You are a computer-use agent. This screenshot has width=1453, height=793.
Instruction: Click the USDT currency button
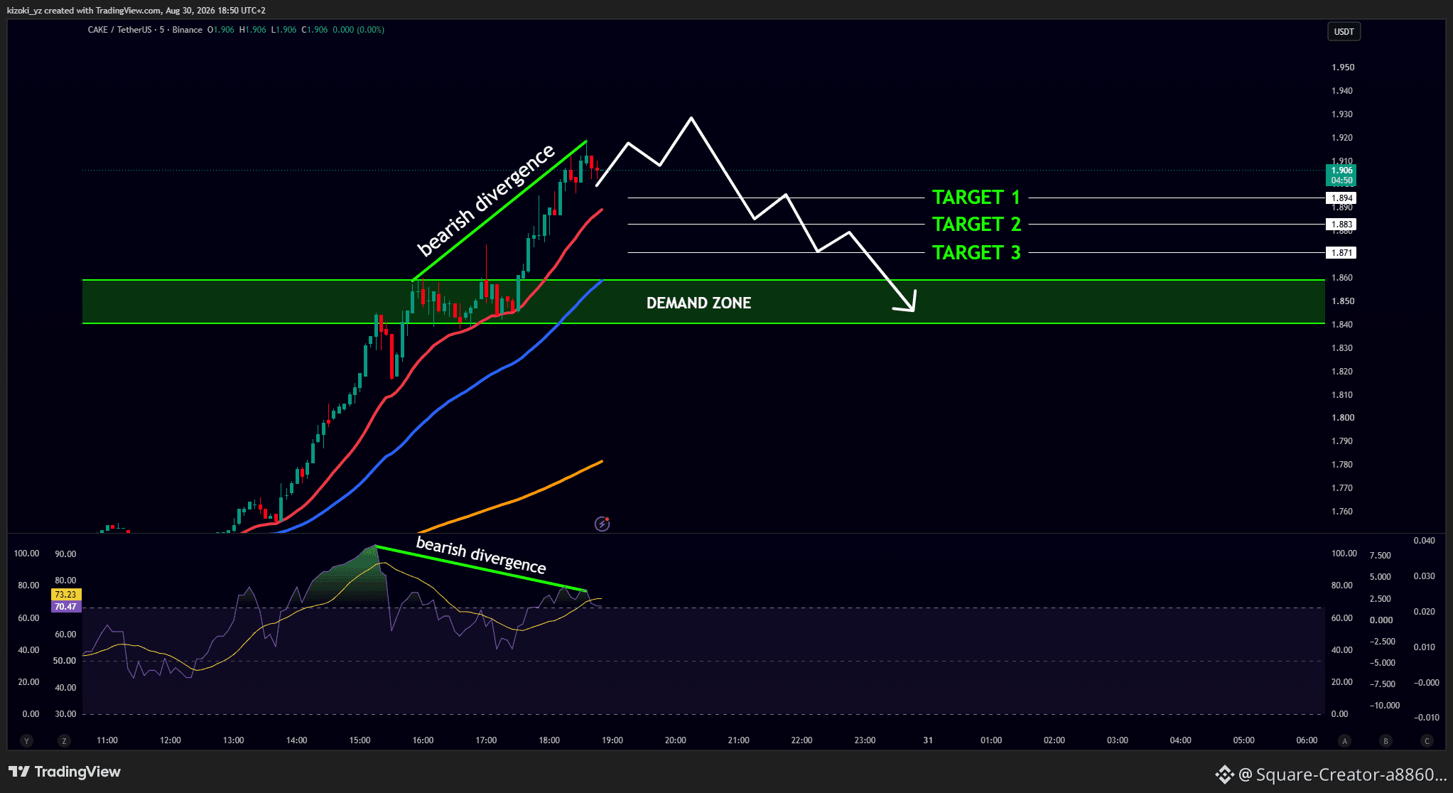(1344, 31)
